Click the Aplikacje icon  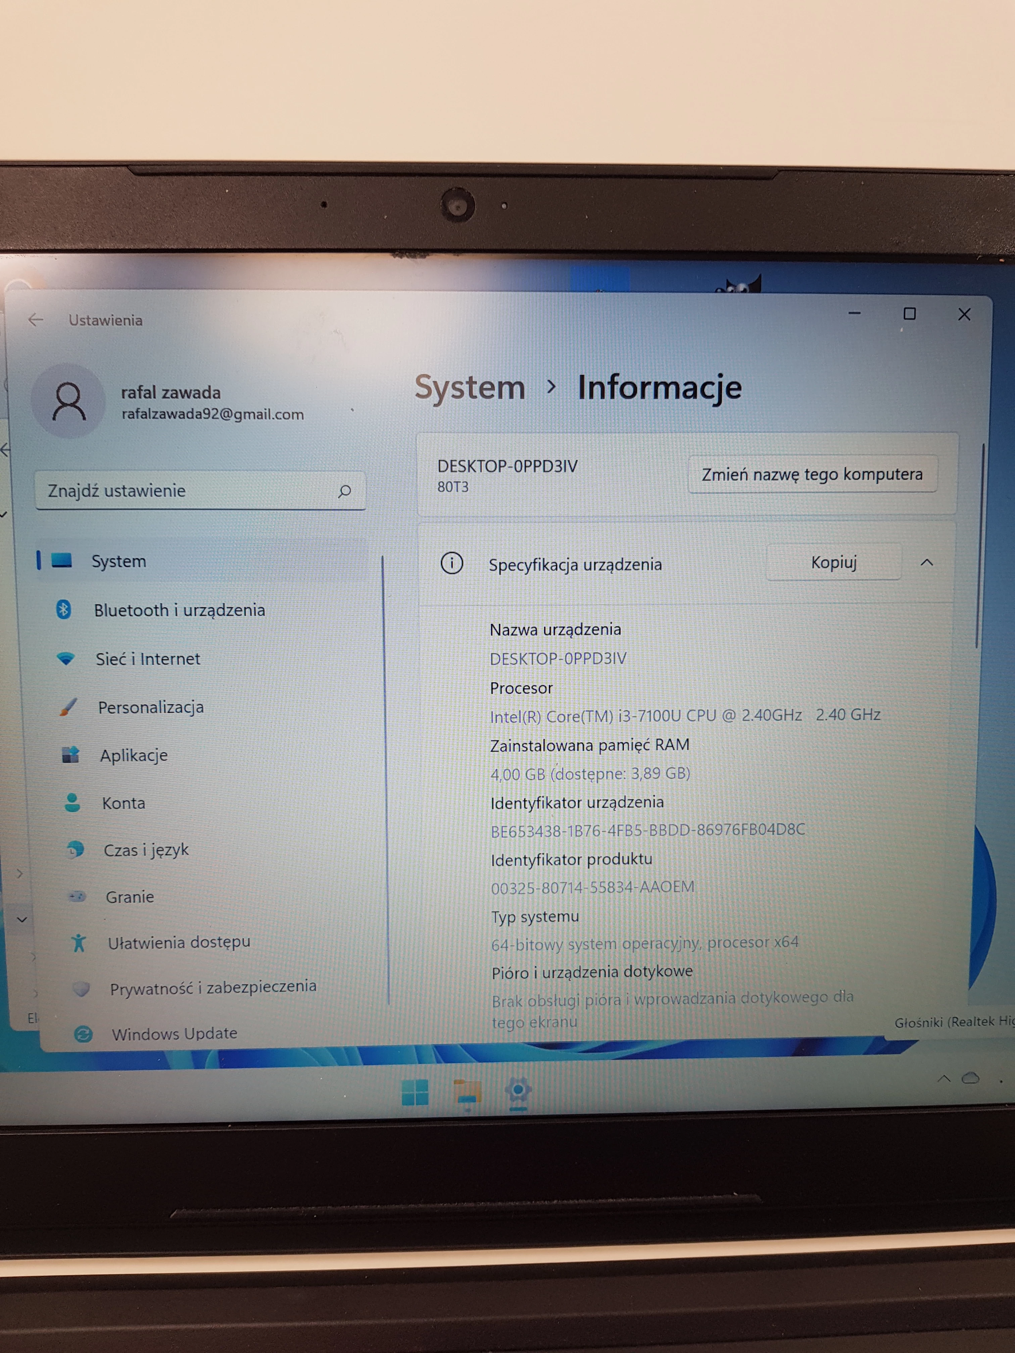[x=70, y=755]
